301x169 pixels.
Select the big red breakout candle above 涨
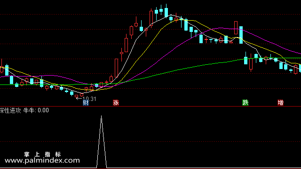[x=116, y=68]
